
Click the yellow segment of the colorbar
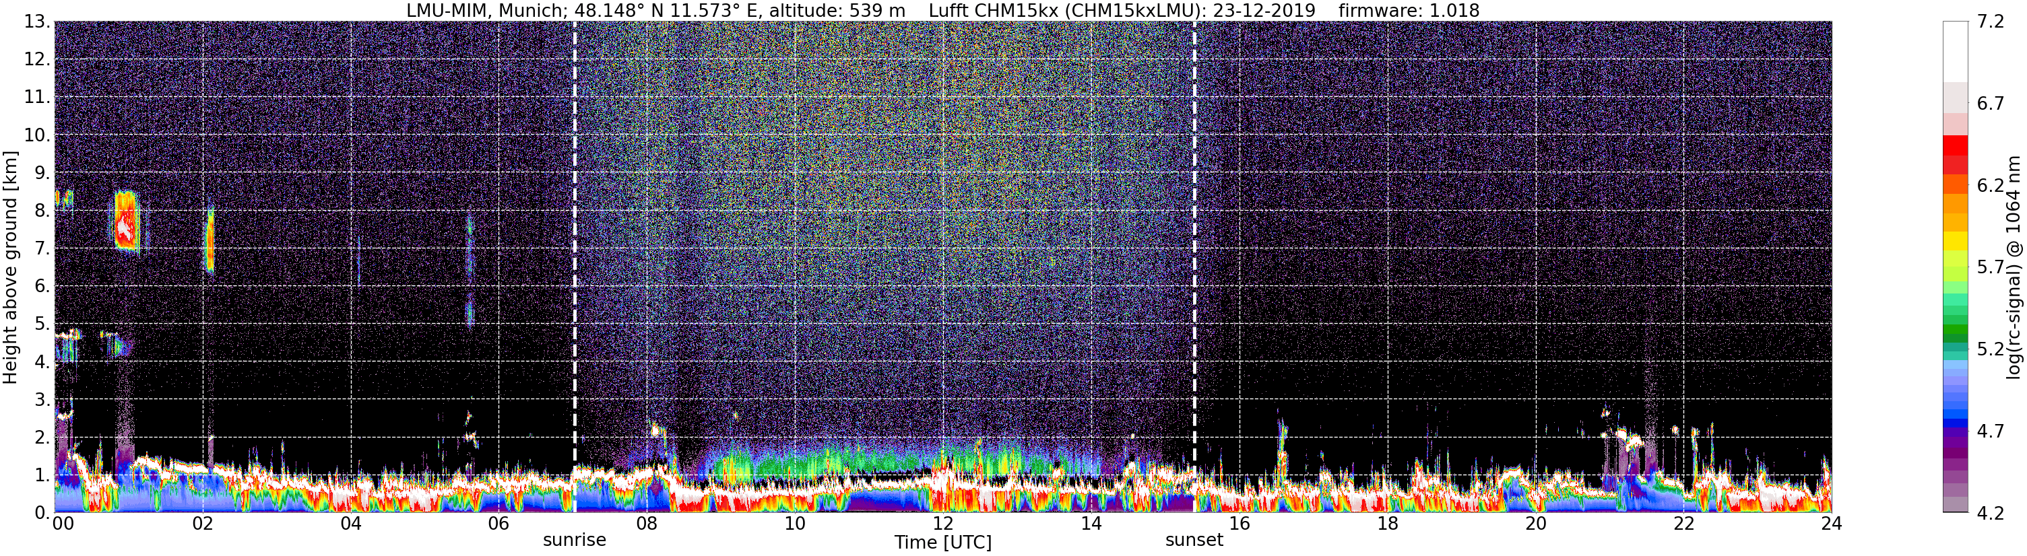click(x=1956, y=241)
